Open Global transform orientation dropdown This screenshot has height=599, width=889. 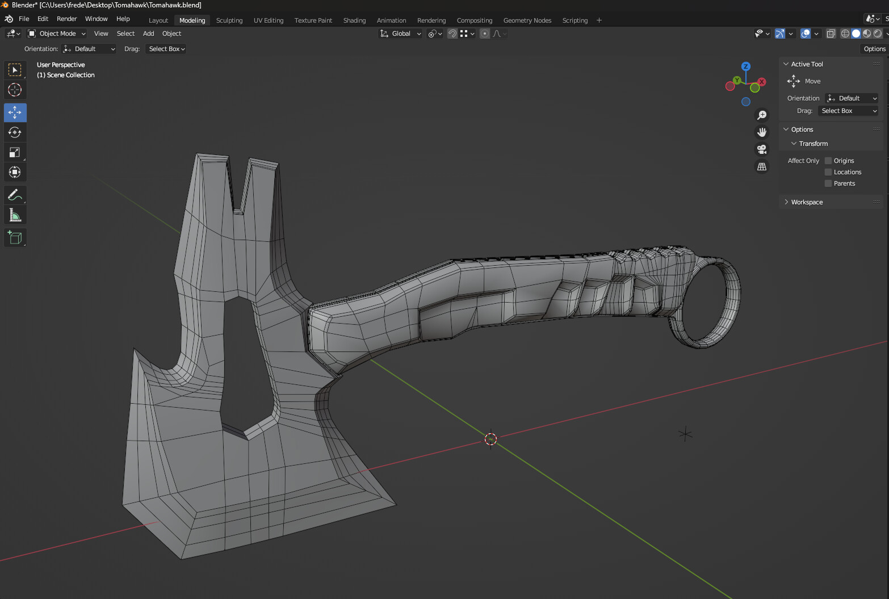[400, 33]
